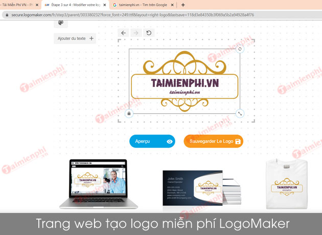Open the business card mockup preview

[202, 188]
